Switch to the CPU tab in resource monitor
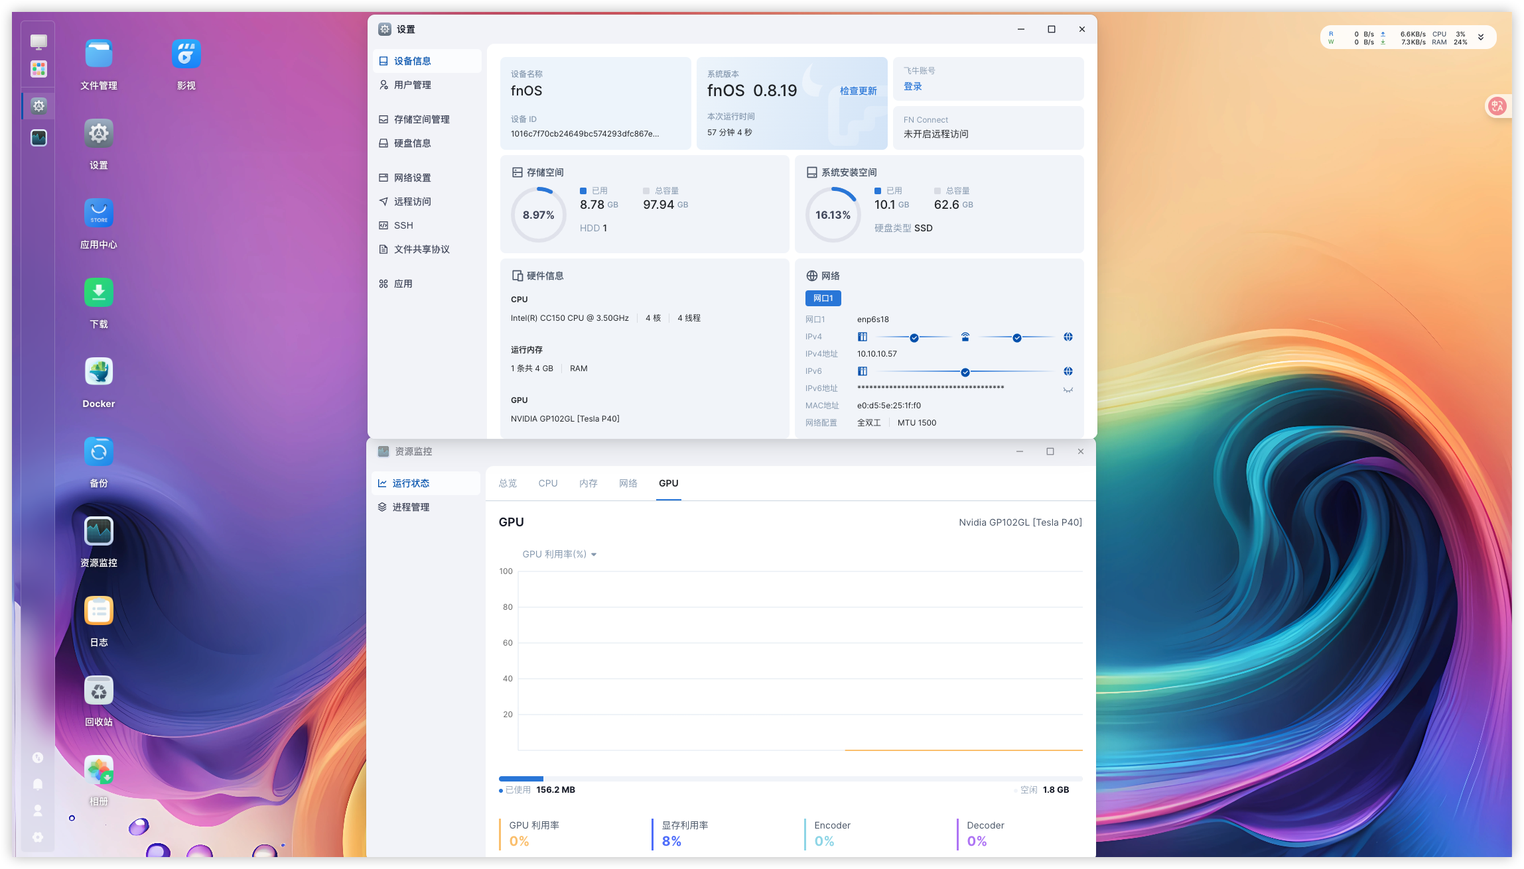 point(548,483)
